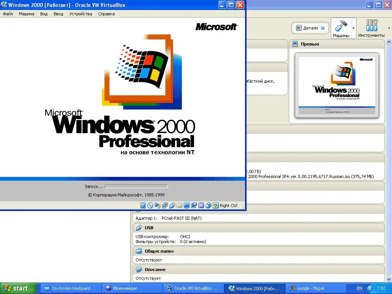Click the scroll down arrow in details pane
Image resolution: width=392 pixels, height=294 pixels.
coord(389,279)
